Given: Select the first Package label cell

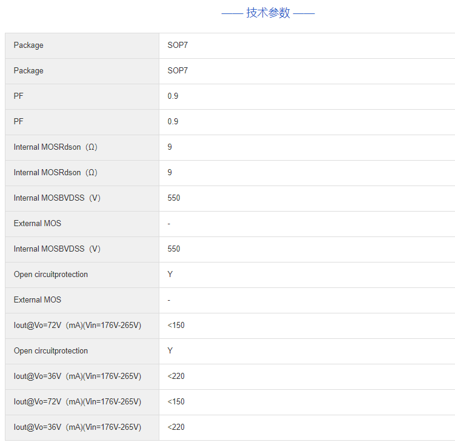Looking at the screenshot, I should [28, 45].
